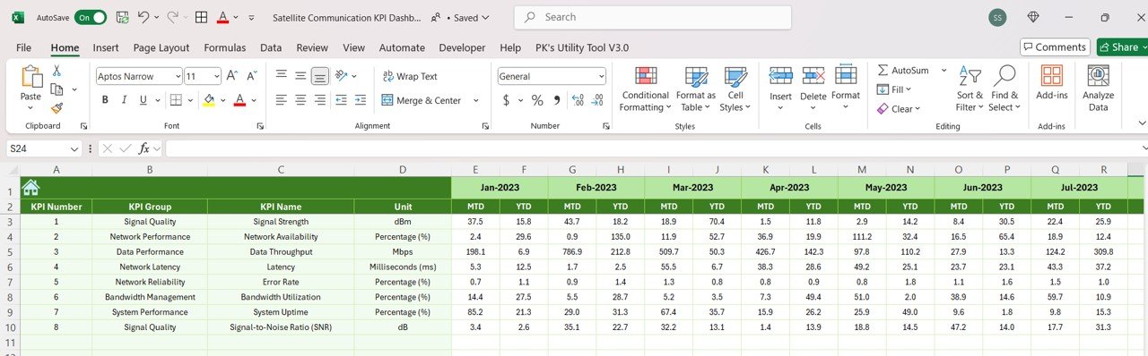Viewport: 1148px width, 356px height.
Task: Click the green Share button
Action: 1120,47
